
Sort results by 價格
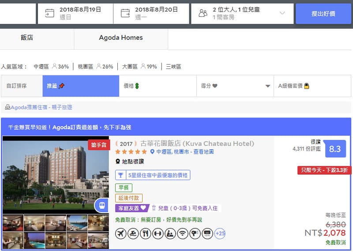tap(158, 86)
